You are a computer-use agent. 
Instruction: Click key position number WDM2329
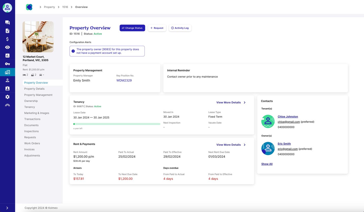click(x=124, y=80)
